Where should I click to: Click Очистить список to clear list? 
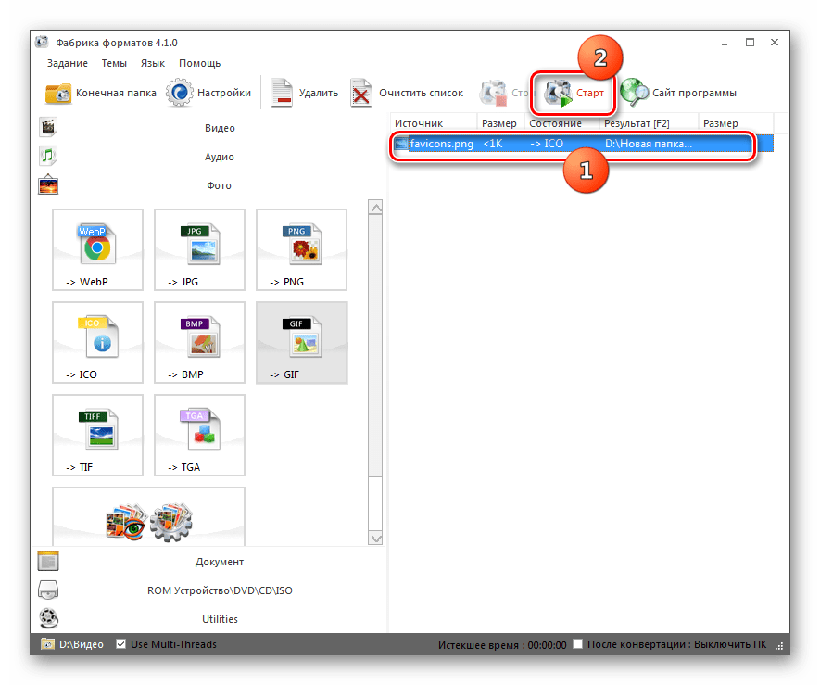click(408, 93)
